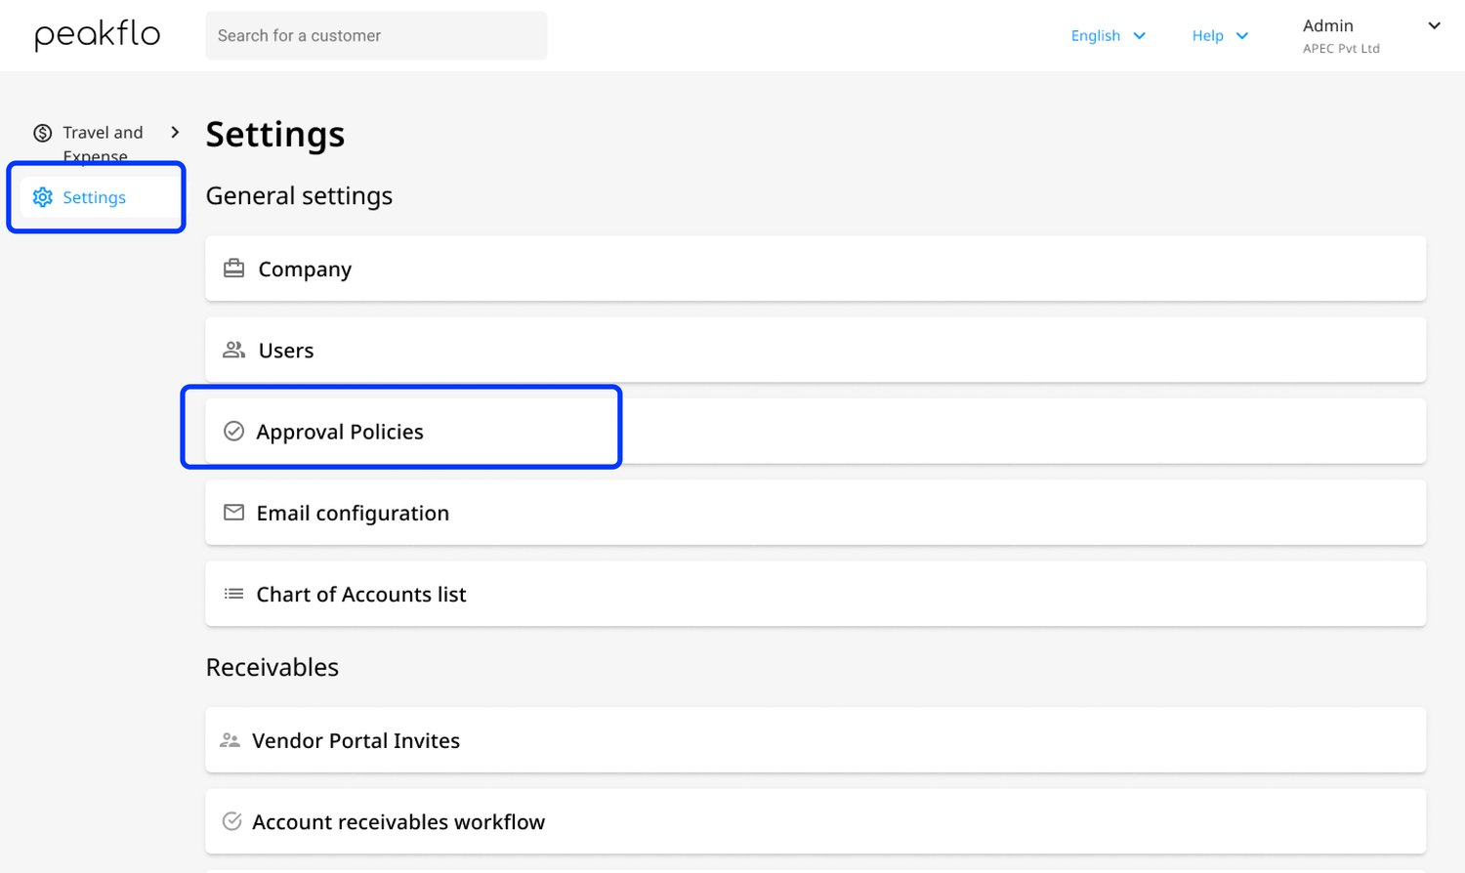Open Account receivables workflow row
Viewport: 1465px width, 873px height.
[x=816, y=821]
